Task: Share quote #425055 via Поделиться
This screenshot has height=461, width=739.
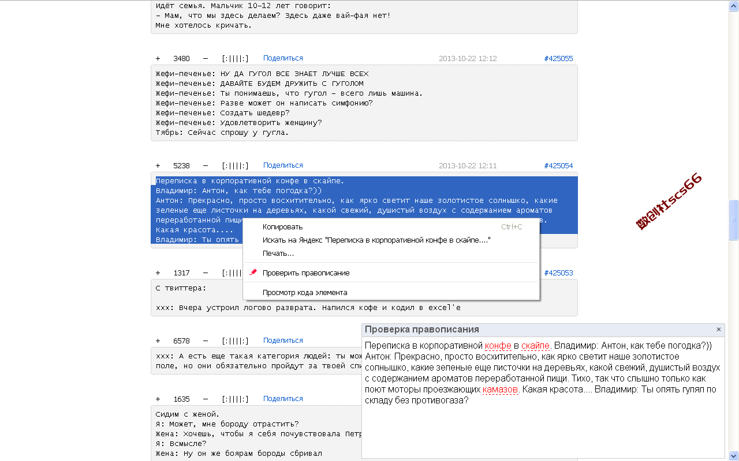Action: pyautogui.click(x=283, y=58)
